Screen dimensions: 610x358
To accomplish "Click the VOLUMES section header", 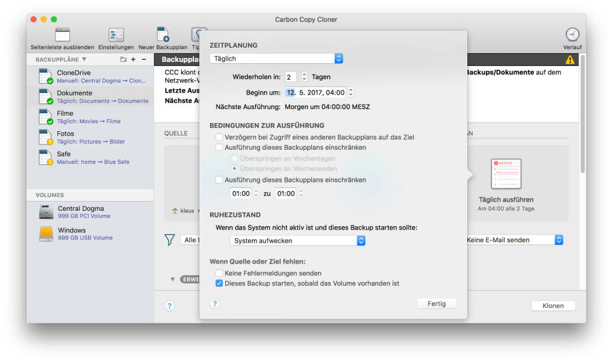I will pos(50,195).
